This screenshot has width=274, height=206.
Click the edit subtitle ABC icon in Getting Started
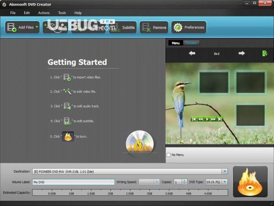pos(68,121)
